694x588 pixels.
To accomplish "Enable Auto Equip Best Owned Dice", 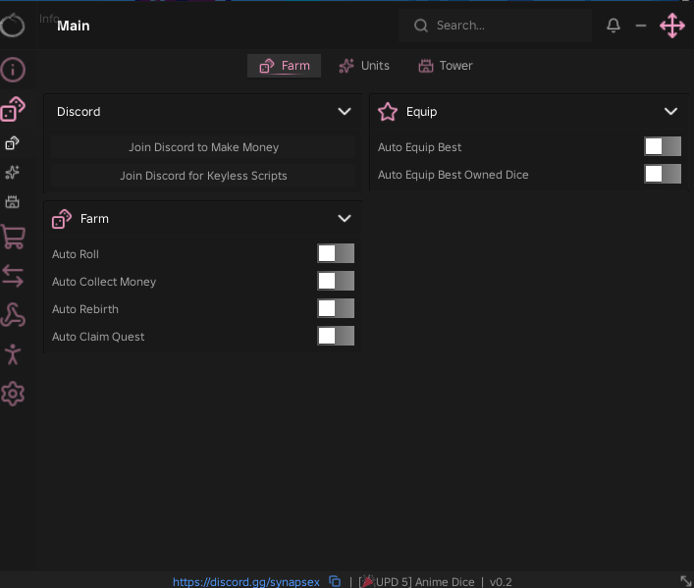I will (663, 174).
